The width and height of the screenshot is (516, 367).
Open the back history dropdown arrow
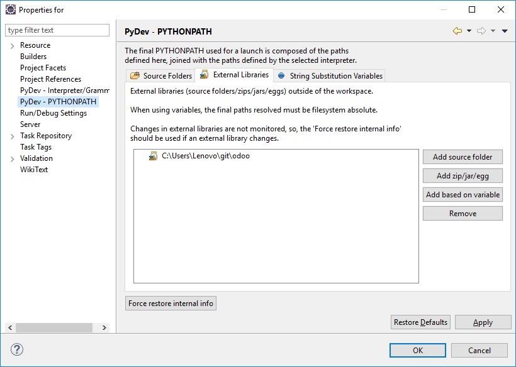469,31
